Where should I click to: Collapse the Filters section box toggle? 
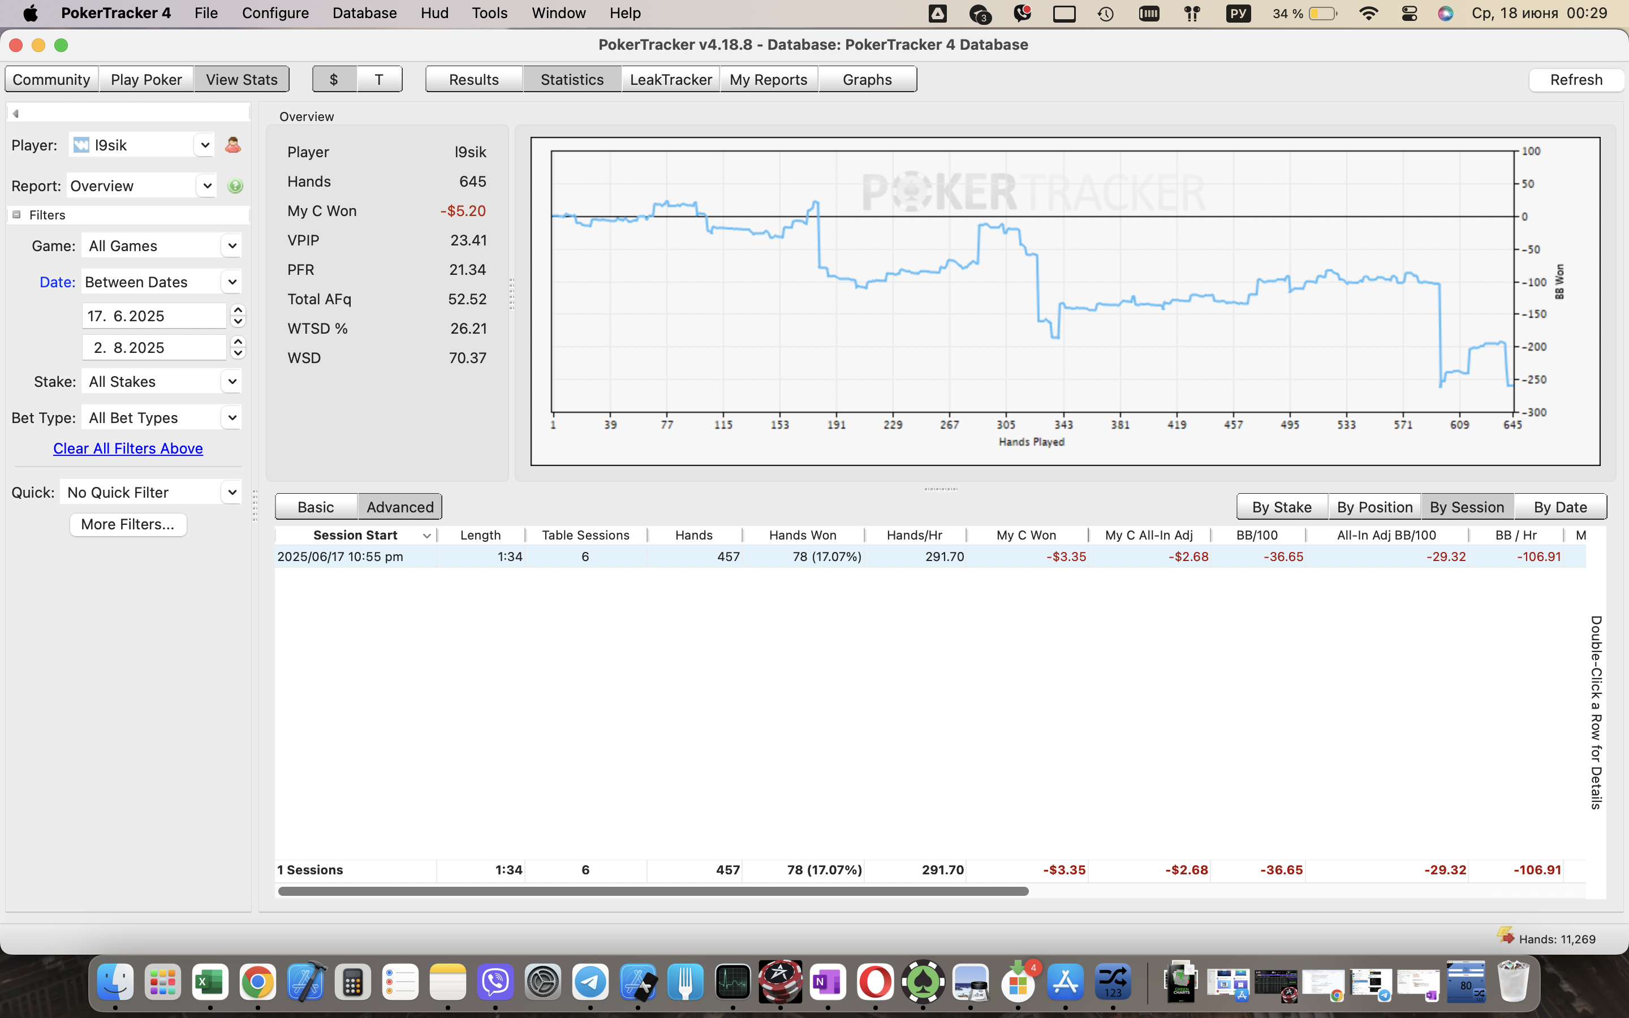tap(17, 215)
